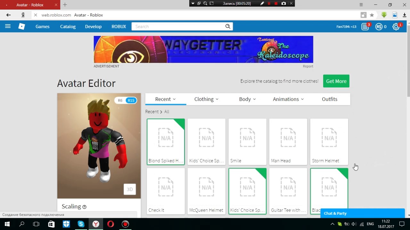This screenshot has height=230, width=410.
Task: Open the Roblox hamburger navigation menu
Action: point(8,27)
